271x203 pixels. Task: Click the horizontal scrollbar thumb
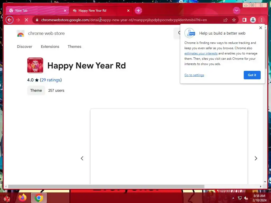[x=106, y=186]
